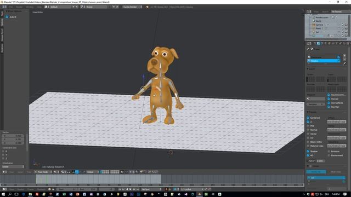Viewport: 351px width, 197px height.
Task: Click the Camera restrict-render icon in outliner
Action: pos(346,25)
